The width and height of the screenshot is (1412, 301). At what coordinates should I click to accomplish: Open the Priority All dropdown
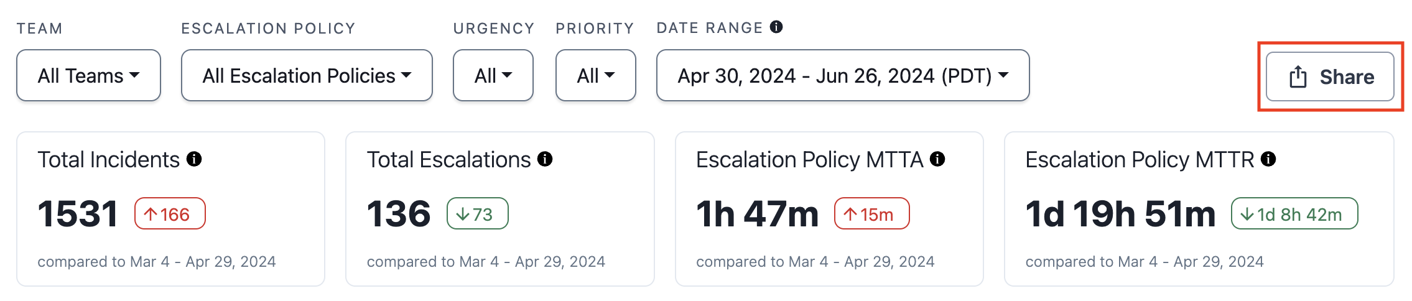coord(595,75)
